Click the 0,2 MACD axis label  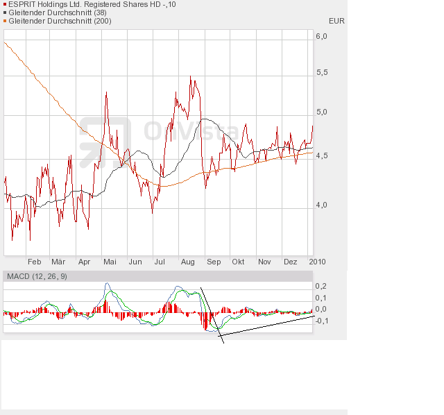(321, 286)
